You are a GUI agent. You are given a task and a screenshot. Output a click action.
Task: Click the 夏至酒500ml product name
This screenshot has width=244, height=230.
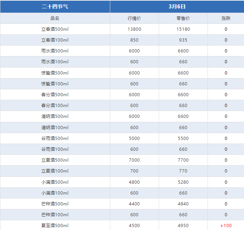55,226
